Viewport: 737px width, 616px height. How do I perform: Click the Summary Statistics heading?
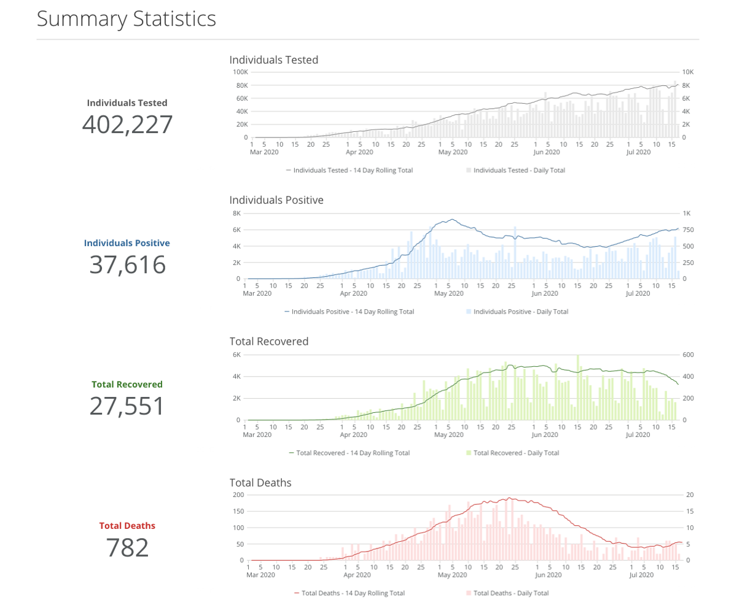pos(127,18)
